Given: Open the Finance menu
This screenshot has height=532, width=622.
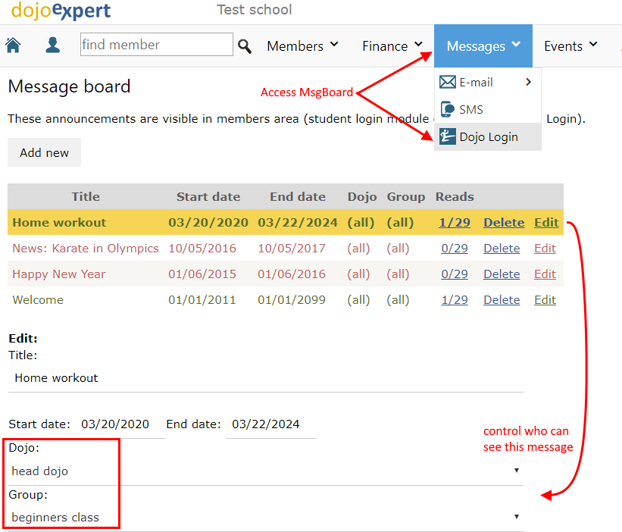Looking at the screenshot, I should [x=388, y=45].
